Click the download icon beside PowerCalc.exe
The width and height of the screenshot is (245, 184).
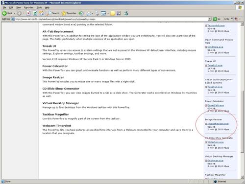pyautogui.click(x=206, y=105)
